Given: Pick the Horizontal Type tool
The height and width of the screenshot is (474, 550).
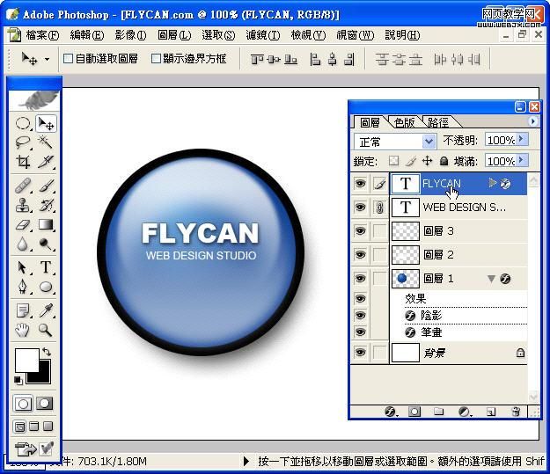Looking at the screenshot, I should tap(45, 267).
